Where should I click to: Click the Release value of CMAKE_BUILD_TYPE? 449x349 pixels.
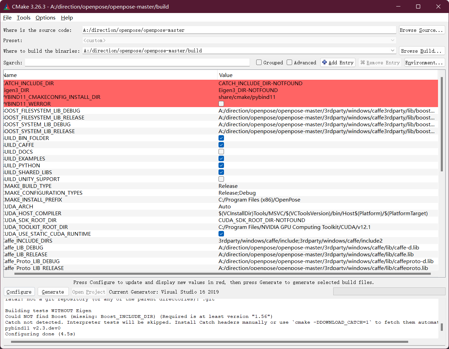click(228, 186)
